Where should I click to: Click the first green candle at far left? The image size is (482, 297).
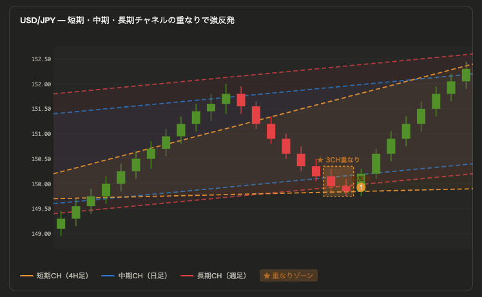pyautogui.click(x=61, y=224)
